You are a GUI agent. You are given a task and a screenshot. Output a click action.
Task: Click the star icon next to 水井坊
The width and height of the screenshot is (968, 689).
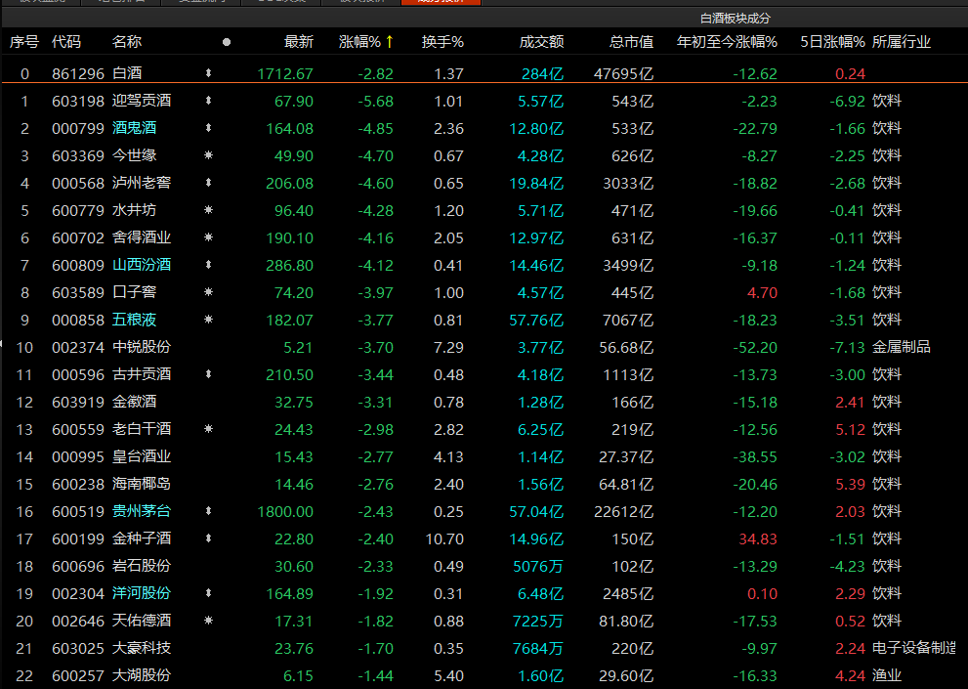[x=209, y=210]
